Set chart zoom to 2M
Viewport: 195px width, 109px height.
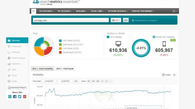(x=93, y=81)
